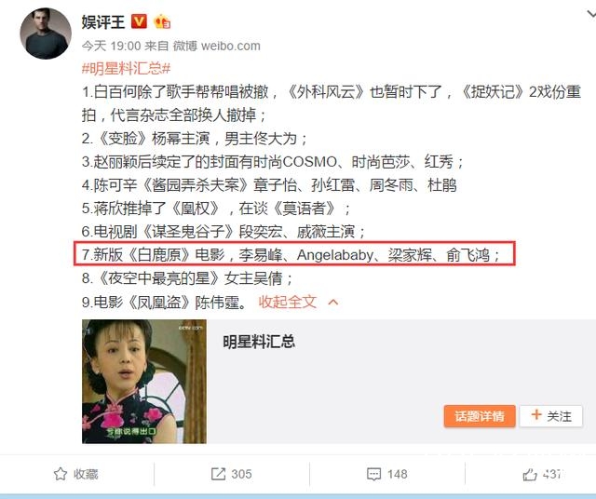Collapse post using 收起全文 arrow
596x499 pixels.
[333, 303]
